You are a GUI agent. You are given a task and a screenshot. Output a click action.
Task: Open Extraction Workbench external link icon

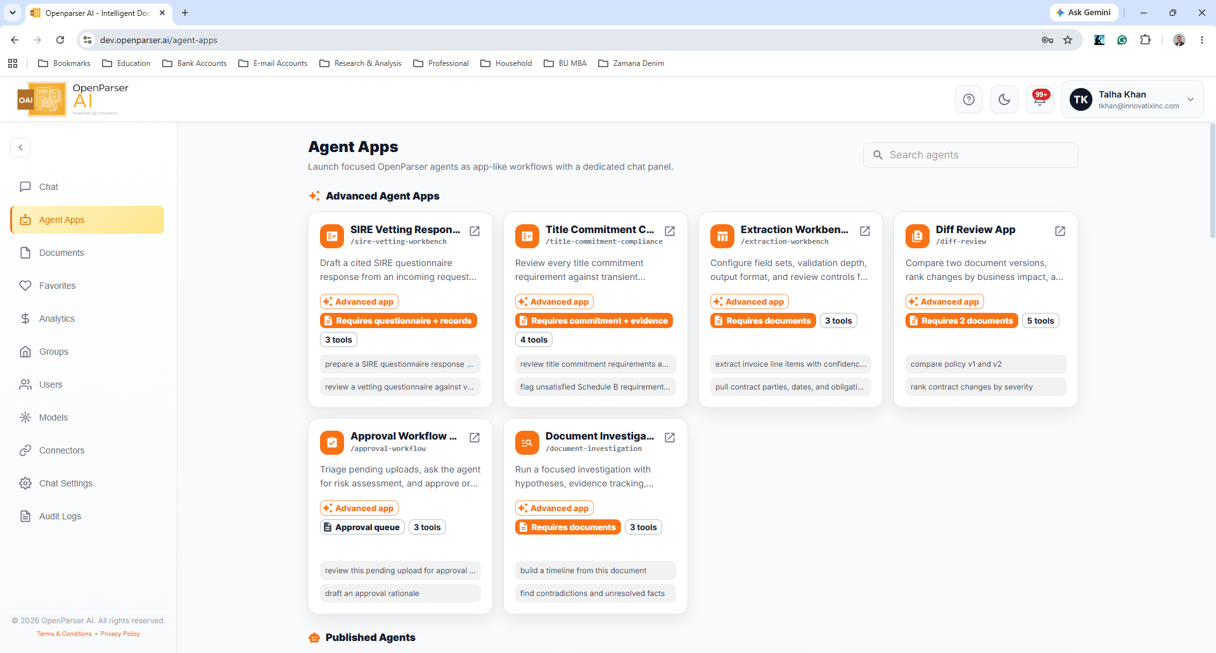[865, 231]
